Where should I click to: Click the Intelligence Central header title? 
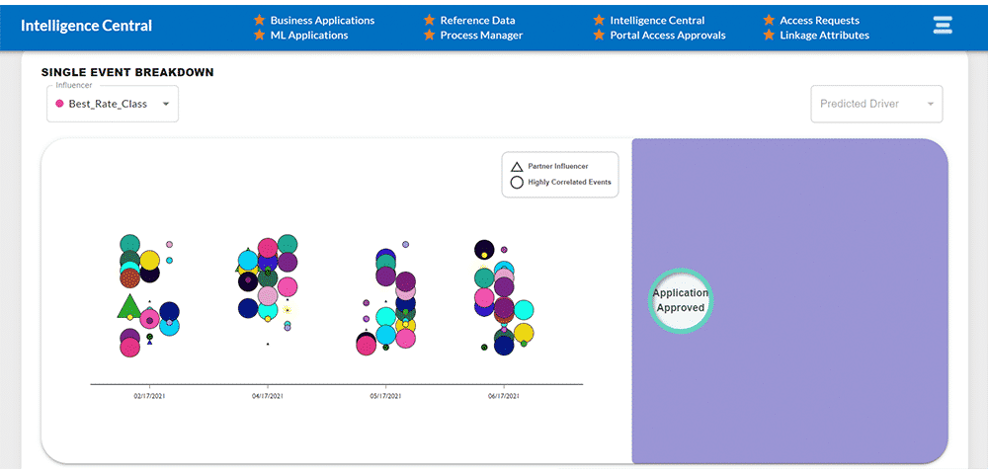(87, 26)
